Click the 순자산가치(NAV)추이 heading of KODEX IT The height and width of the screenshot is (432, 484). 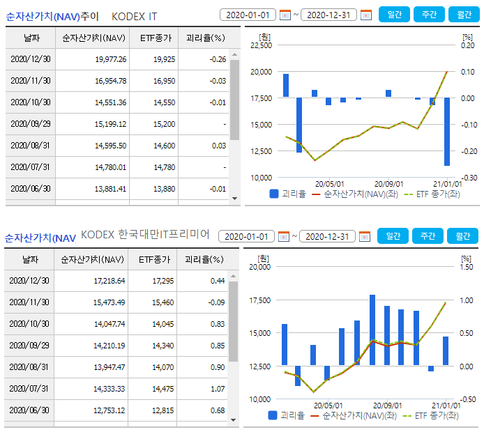click(52, 16)
